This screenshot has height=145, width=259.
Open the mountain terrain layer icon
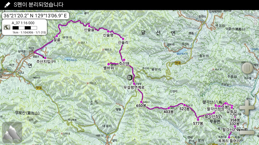point(12,133)
